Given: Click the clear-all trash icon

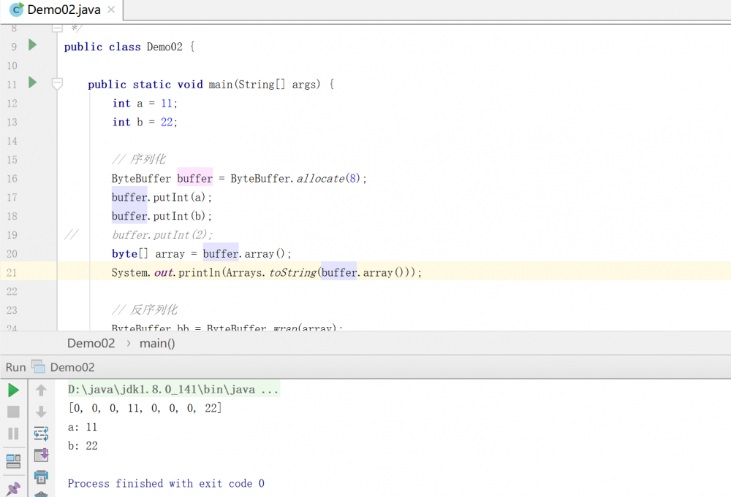Looking at the screenshot, I should (41, 494).
